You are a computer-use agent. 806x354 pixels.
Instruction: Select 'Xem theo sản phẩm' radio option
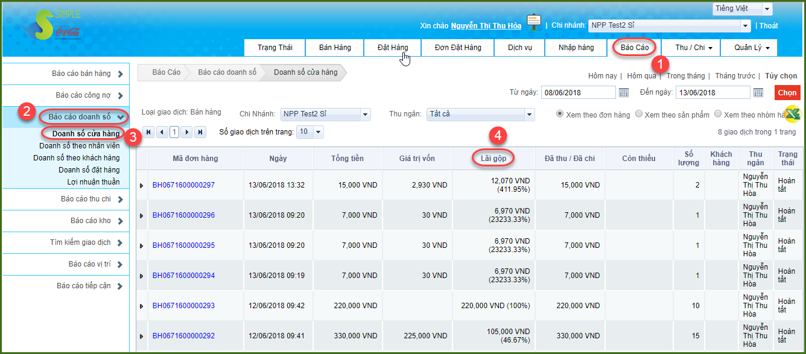pos(639,114)
